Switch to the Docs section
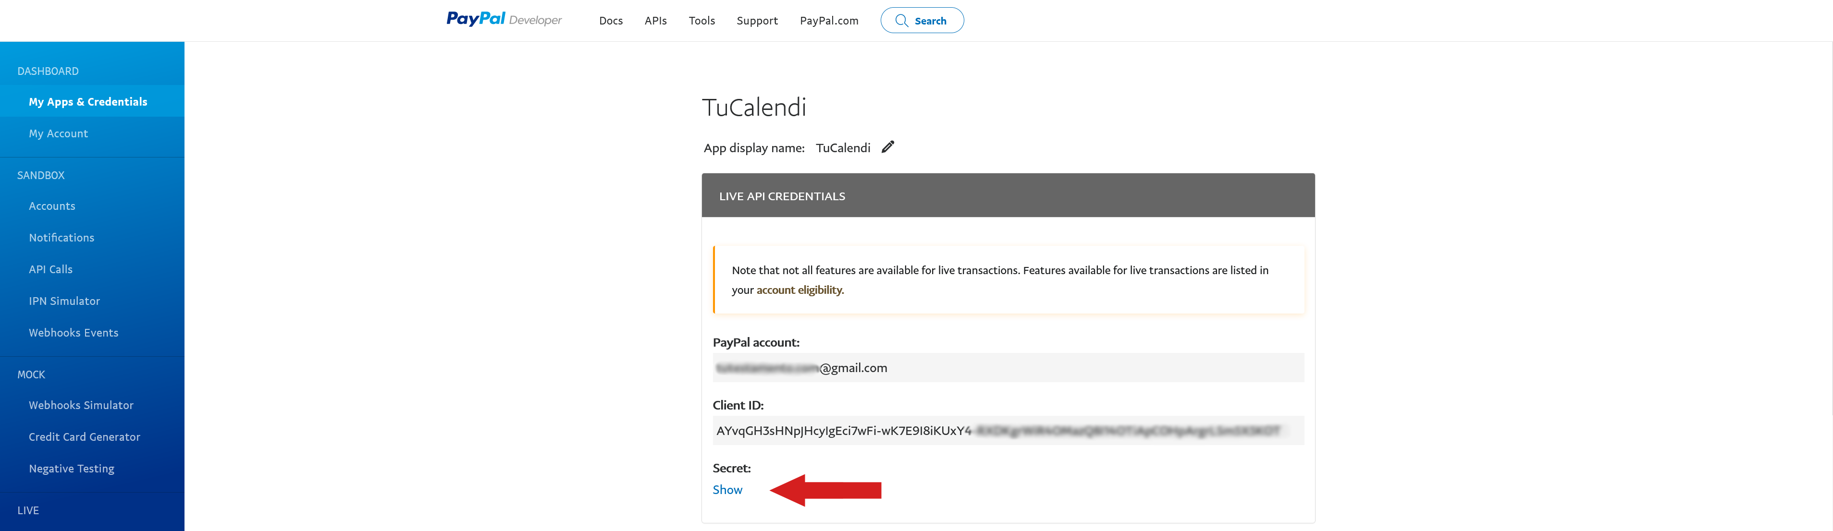Image resolution: width=1833 pixels, height=531 pixels. point(611,21)
